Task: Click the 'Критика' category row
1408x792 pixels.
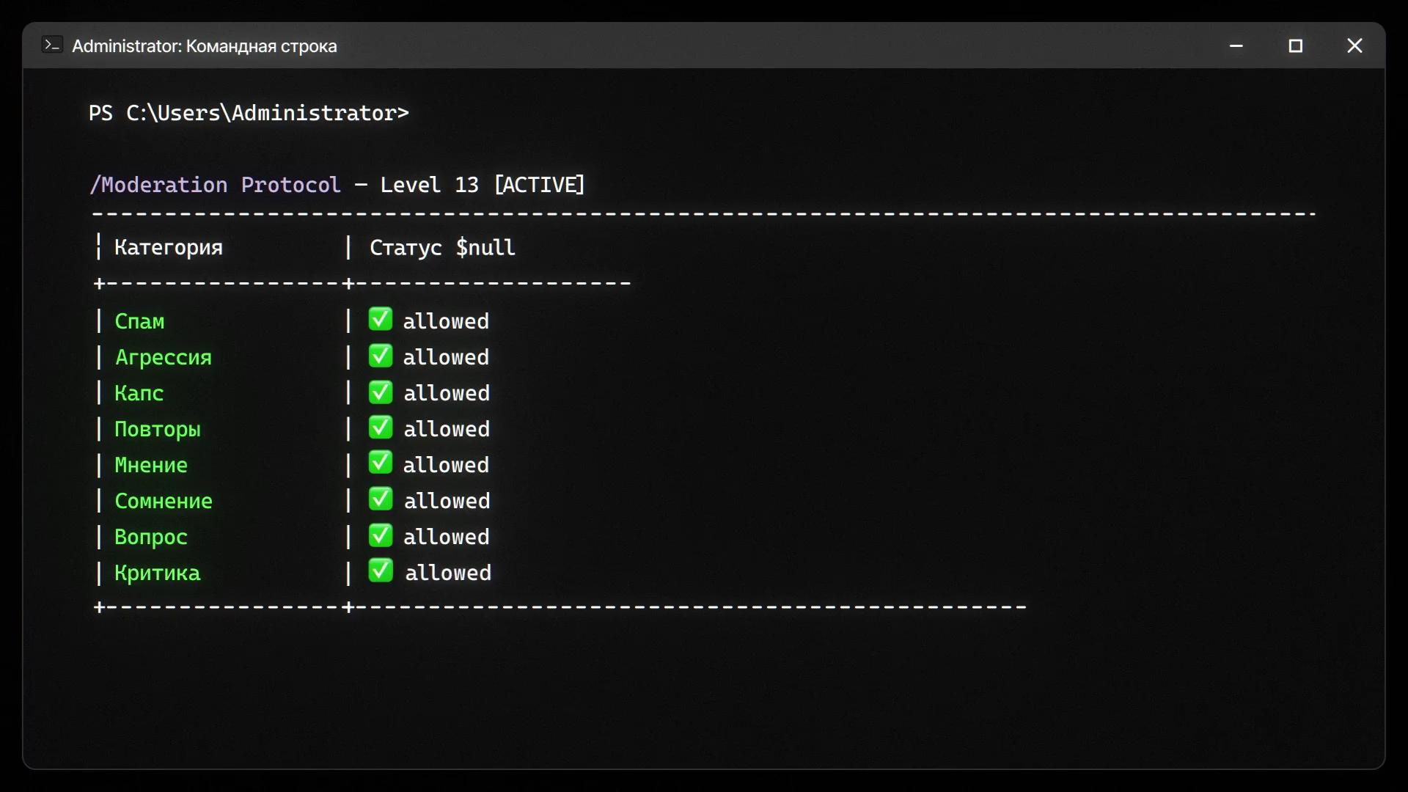Action: pyautogui.click(x=157, y=573)
